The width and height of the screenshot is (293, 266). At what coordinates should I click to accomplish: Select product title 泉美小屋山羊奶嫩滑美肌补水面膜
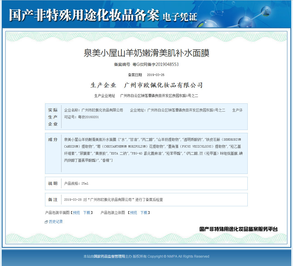point(146,53)
